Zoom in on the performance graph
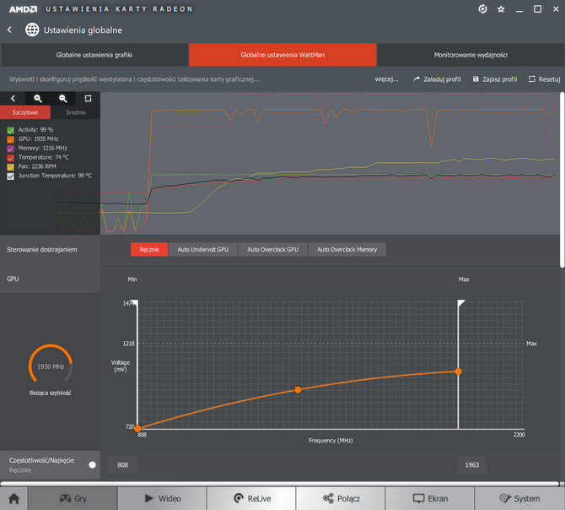This screenshot has height=510, width=565. coord(38,98)
